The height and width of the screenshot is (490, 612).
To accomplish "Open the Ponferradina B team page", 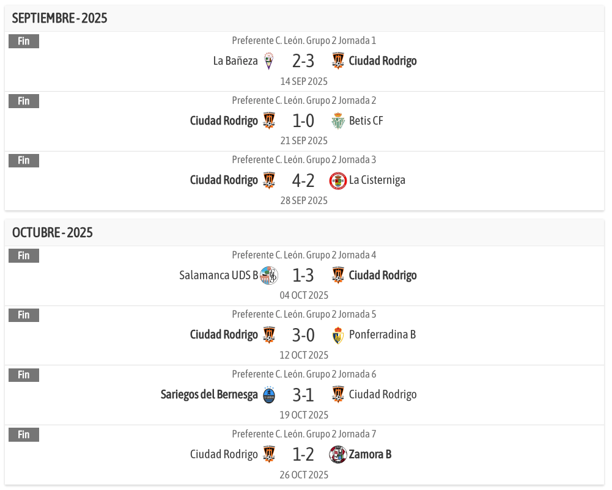I will [x=382, y=335].
